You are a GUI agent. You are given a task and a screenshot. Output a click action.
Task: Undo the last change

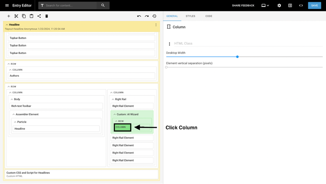[139, 16]
